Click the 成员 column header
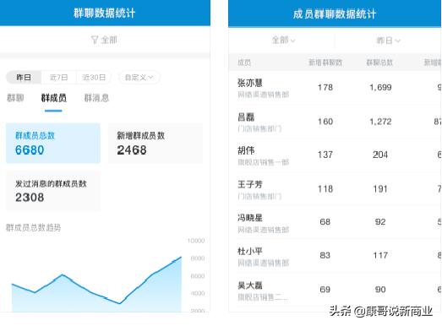 click(x=244, y=62)
